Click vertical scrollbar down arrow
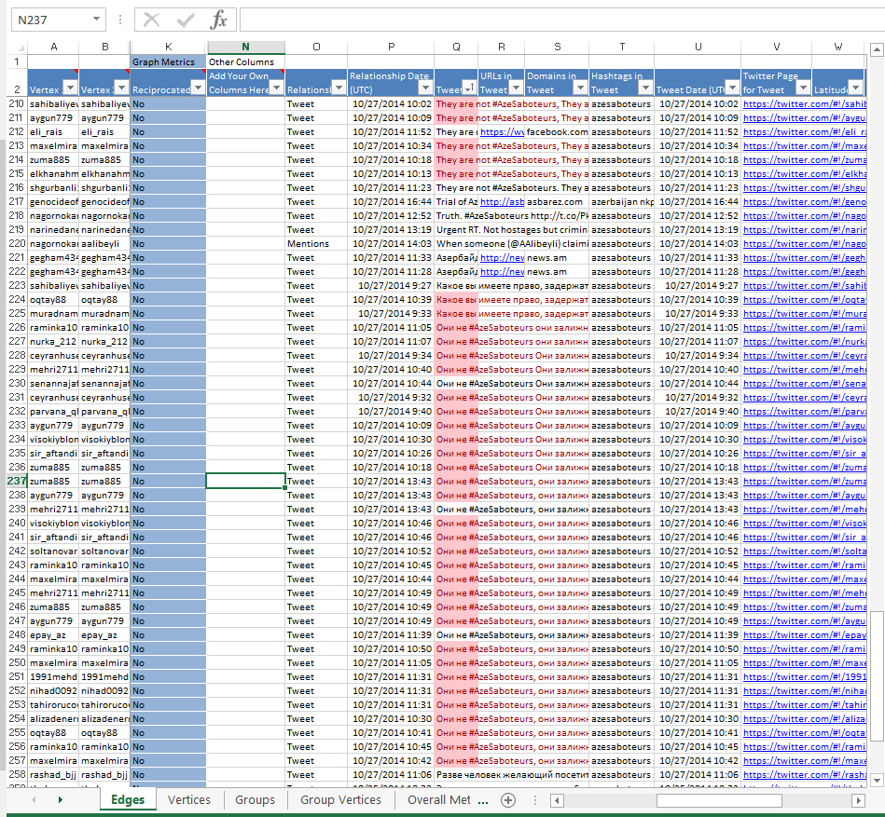This screenshot has height=817, width=885. pos(878,781)
